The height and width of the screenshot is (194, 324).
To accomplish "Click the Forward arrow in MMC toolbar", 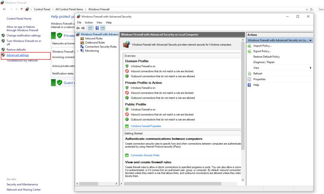I will coord(83,28).
